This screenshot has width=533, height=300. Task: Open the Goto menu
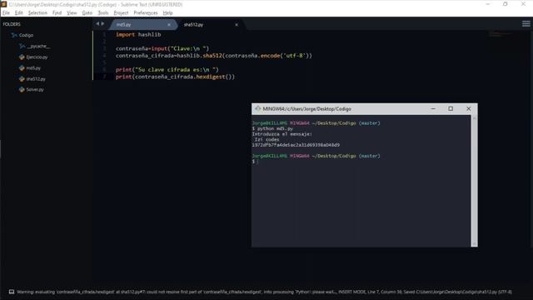(x=87, y=13)
